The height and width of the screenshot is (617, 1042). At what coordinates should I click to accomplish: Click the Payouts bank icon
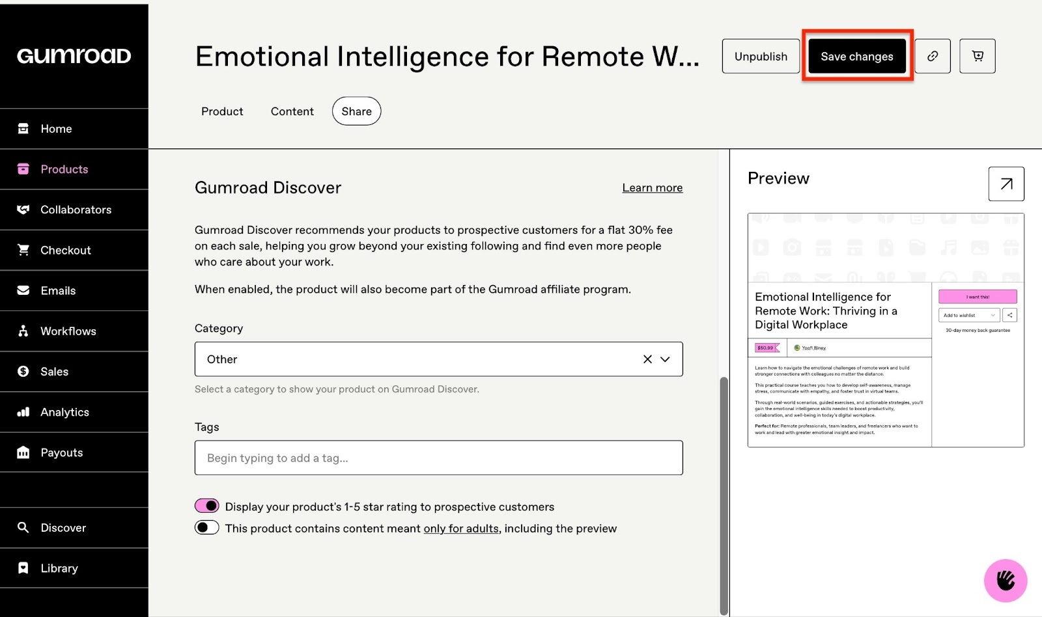click(23, 452)
